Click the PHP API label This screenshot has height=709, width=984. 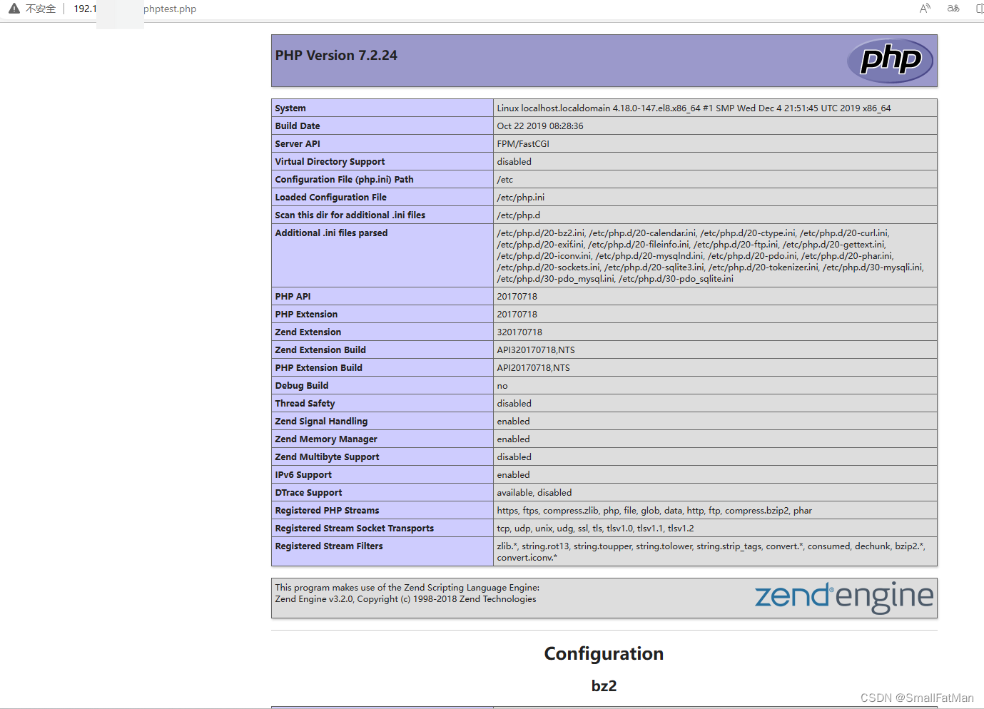[293, 296]
